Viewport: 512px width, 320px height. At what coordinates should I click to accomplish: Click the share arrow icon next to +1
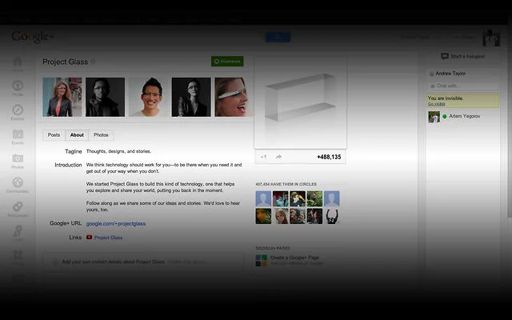pos(278,157)
